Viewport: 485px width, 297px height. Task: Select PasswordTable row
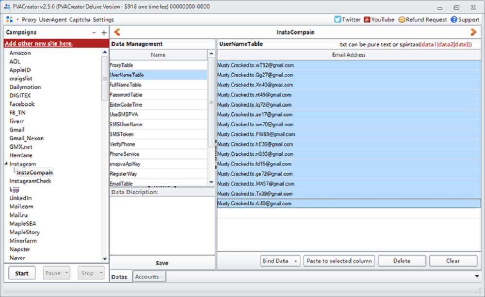tap(159, 95)
